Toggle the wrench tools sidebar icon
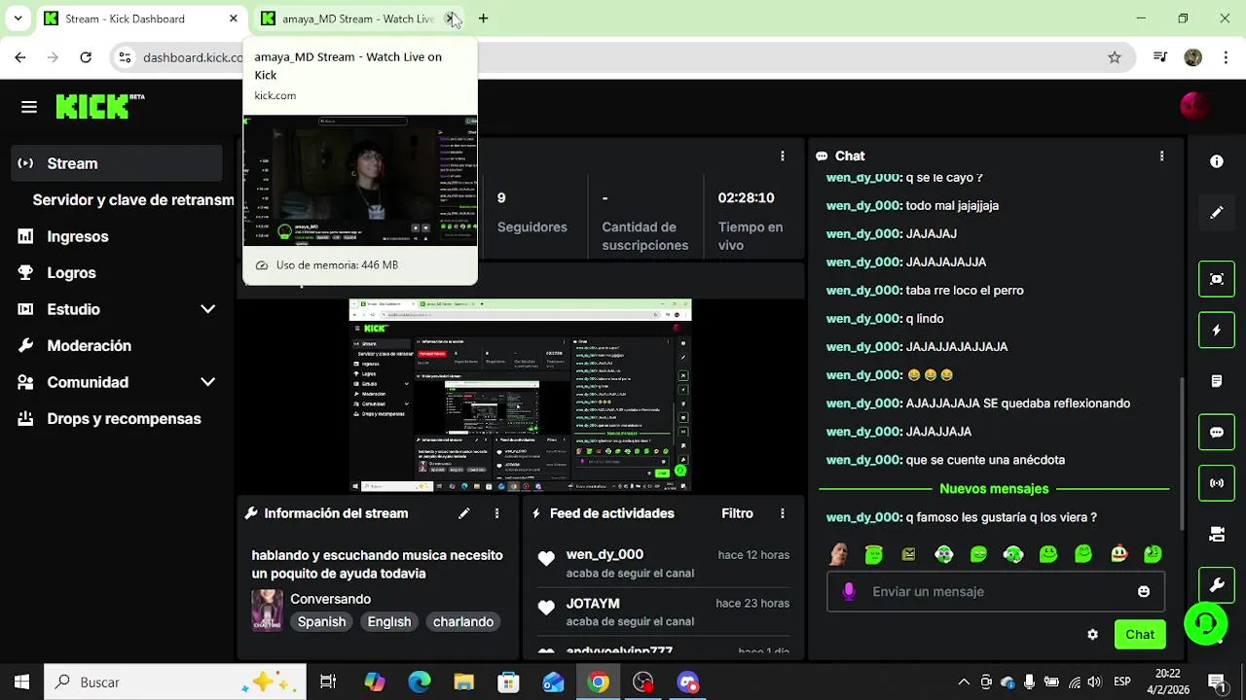Screen dimensions: 1246x700 [x=1217, y=585]
